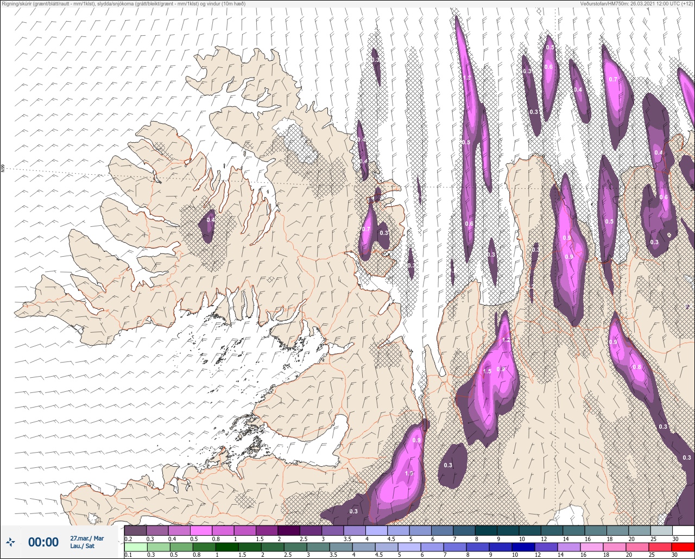Viewport: 695px width, 559px height.
Task: Click the 'Lau./ Sat' weekday label
Action: pyautogui.click(x=83, y=546)
